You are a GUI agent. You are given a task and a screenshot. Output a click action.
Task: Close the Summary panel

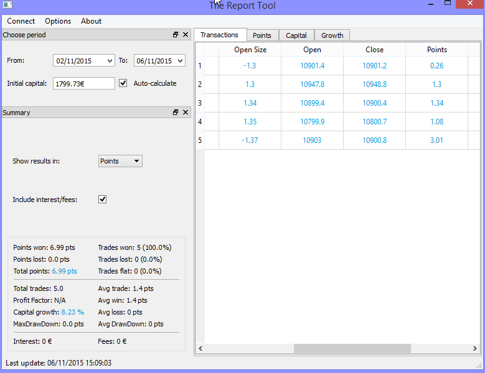tap(186, 113)
